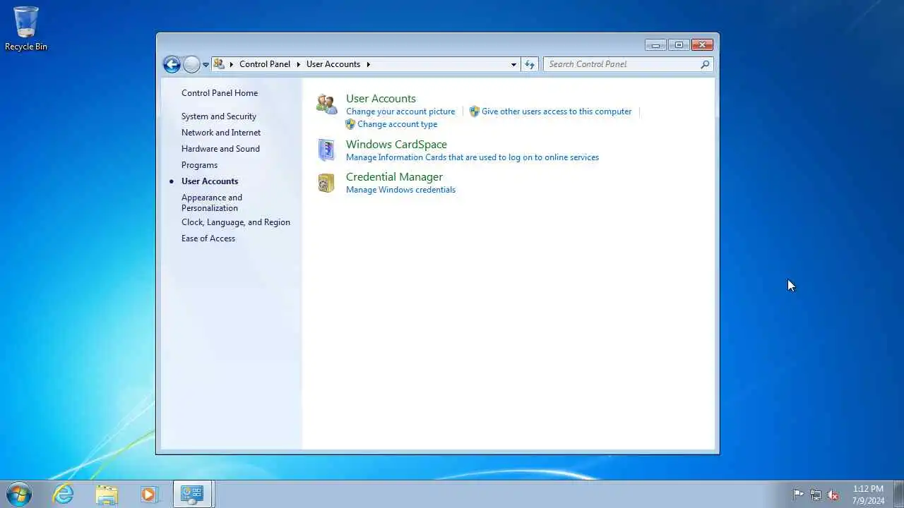Screen dimensions: 904x508
Task: Click the muted volume speaker in tray
Action: click(833, 495)
